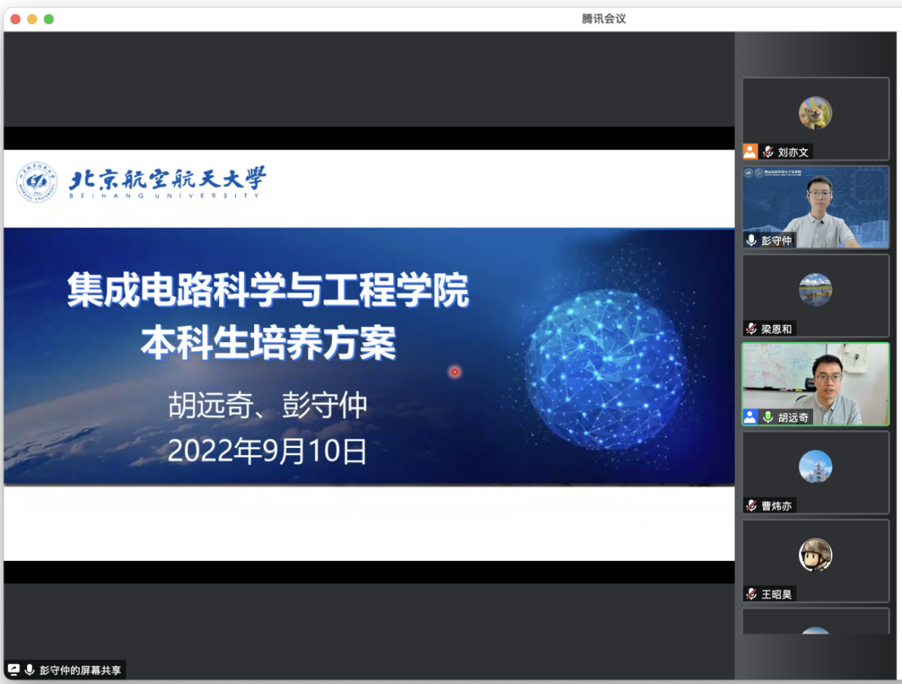This screenshot has height=684, width=902.
Task: Click the microphone icon in screen sharing label
Action: tap(29, 670)
